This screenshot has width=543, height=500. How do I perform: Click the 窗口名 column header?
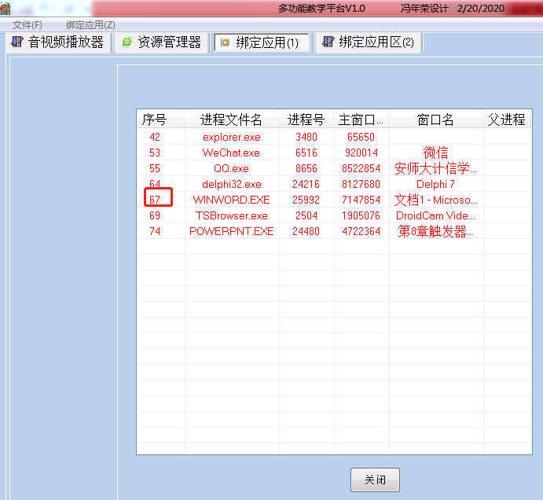435,119
